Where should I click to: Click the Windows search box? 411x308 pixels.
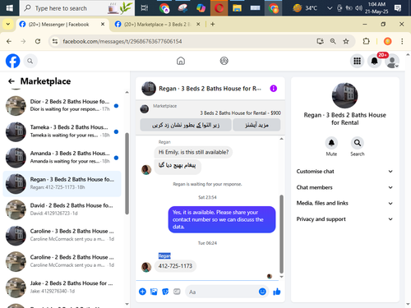(x=77, y=8)
